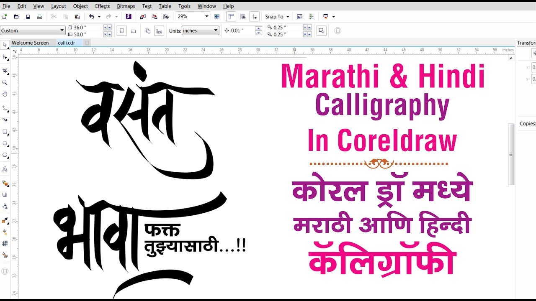This screenshot has width=536, height=301.
Task: Expand the Application Launcher dropdown arrow
Action: 333,17
